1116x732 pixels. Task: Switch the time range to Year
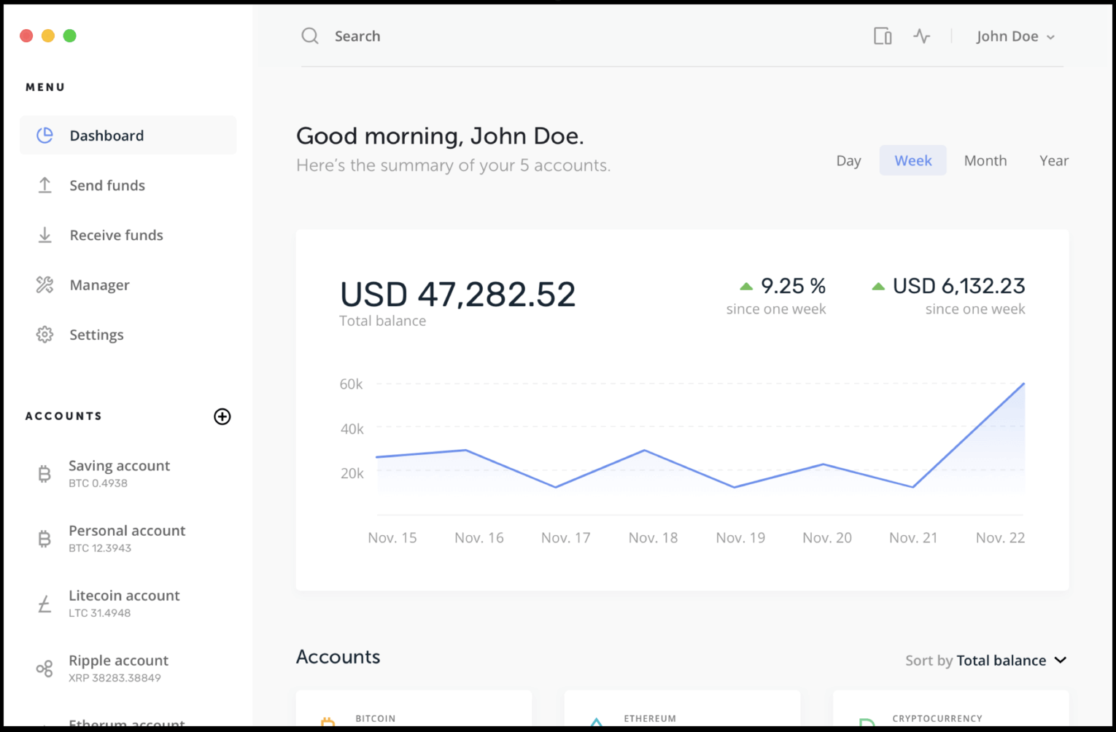pos(1054,160)
